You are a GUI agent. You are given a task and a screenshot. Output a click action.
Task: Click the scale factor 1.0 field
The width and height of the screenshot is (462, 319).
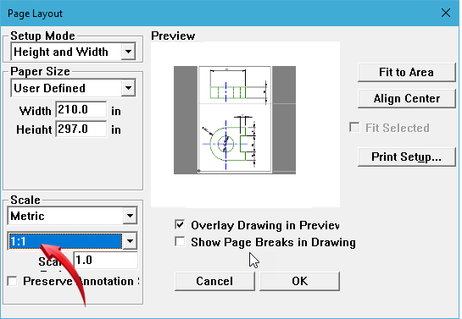106,261
